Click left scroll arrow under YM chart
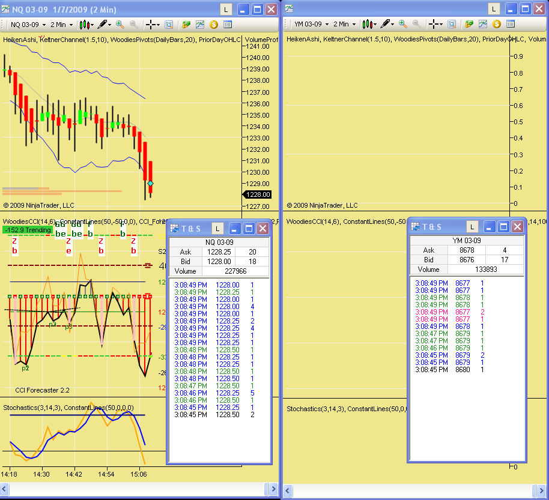The image size is (549, 500). [x=288, y=490]
